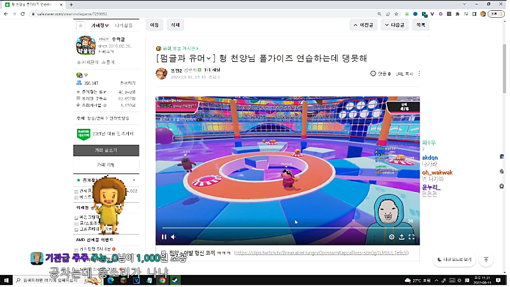Select the 나의활동 tab
Image resolution: width=510 pixels, height=287 pixels.
(x=124, y=26)
